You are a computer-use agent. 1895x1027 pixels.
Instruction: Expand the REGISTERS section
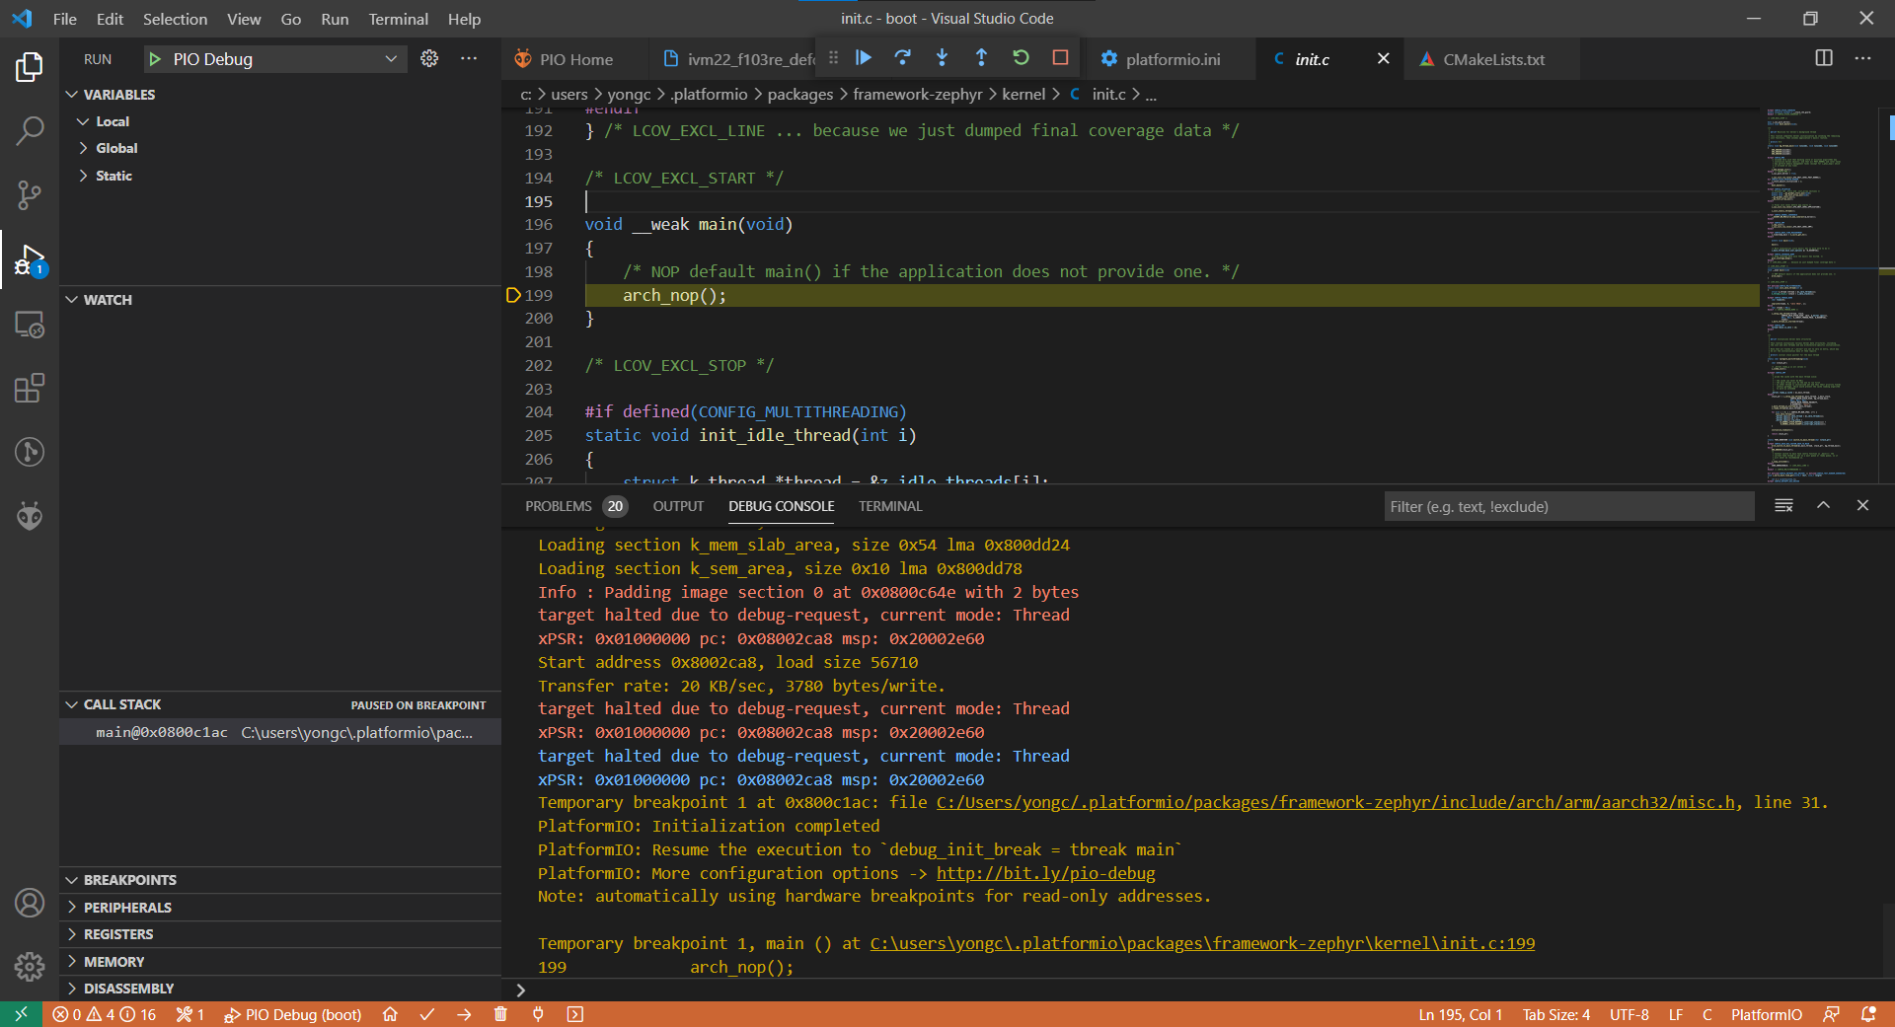72,934
